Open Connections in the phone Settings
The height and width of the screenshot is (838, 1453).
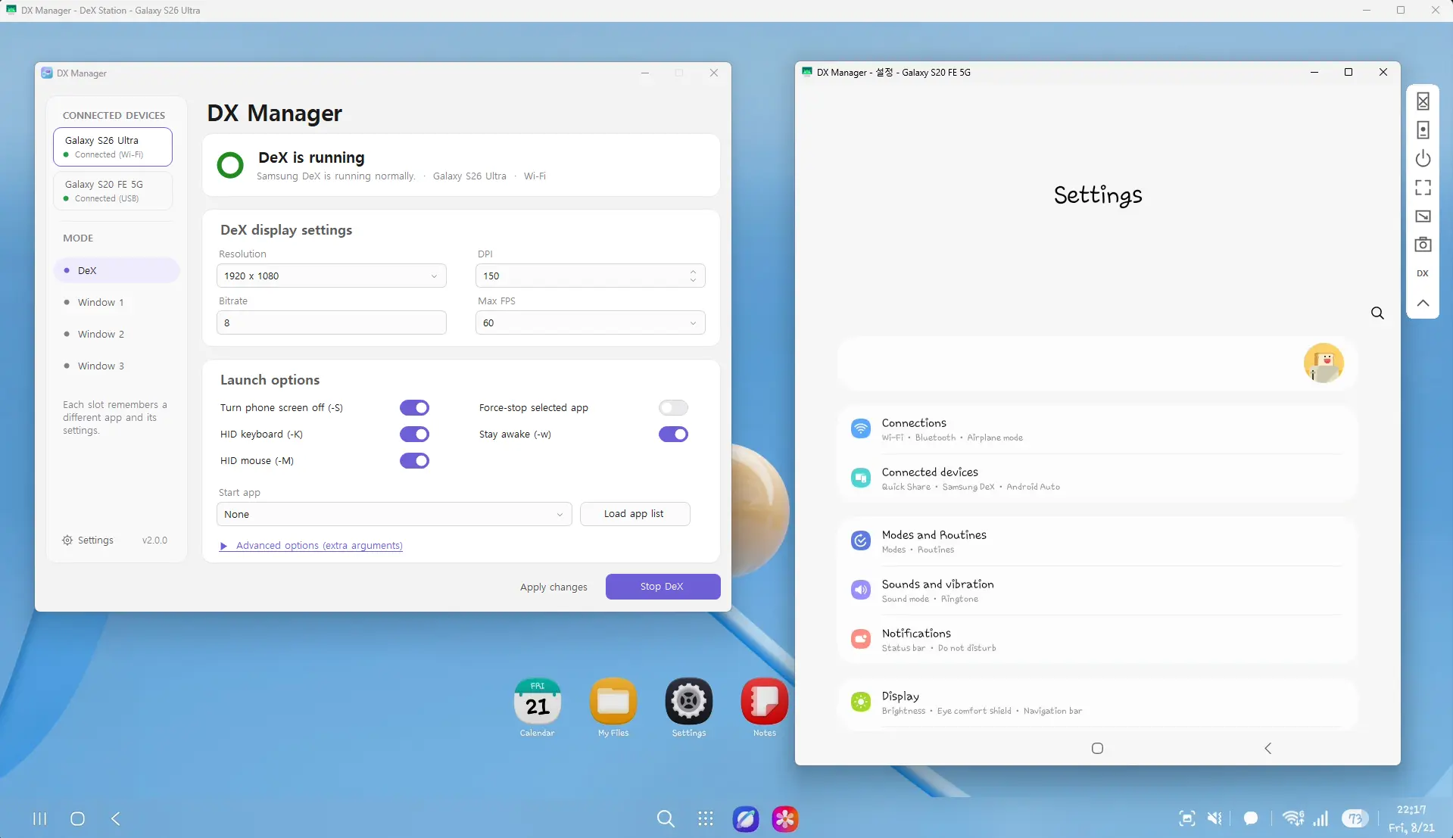tap(1097, 429)
